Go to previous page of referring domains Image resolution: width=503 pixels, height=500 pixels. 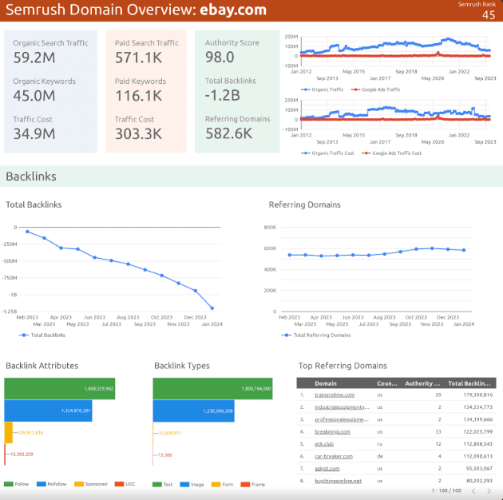[473, 490]
